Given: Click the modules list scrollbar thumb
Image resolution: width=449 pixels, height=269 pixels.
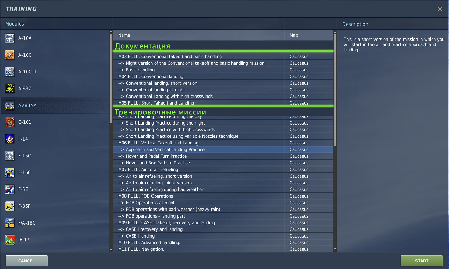Looking at the screenshot, I should [111, 79].
